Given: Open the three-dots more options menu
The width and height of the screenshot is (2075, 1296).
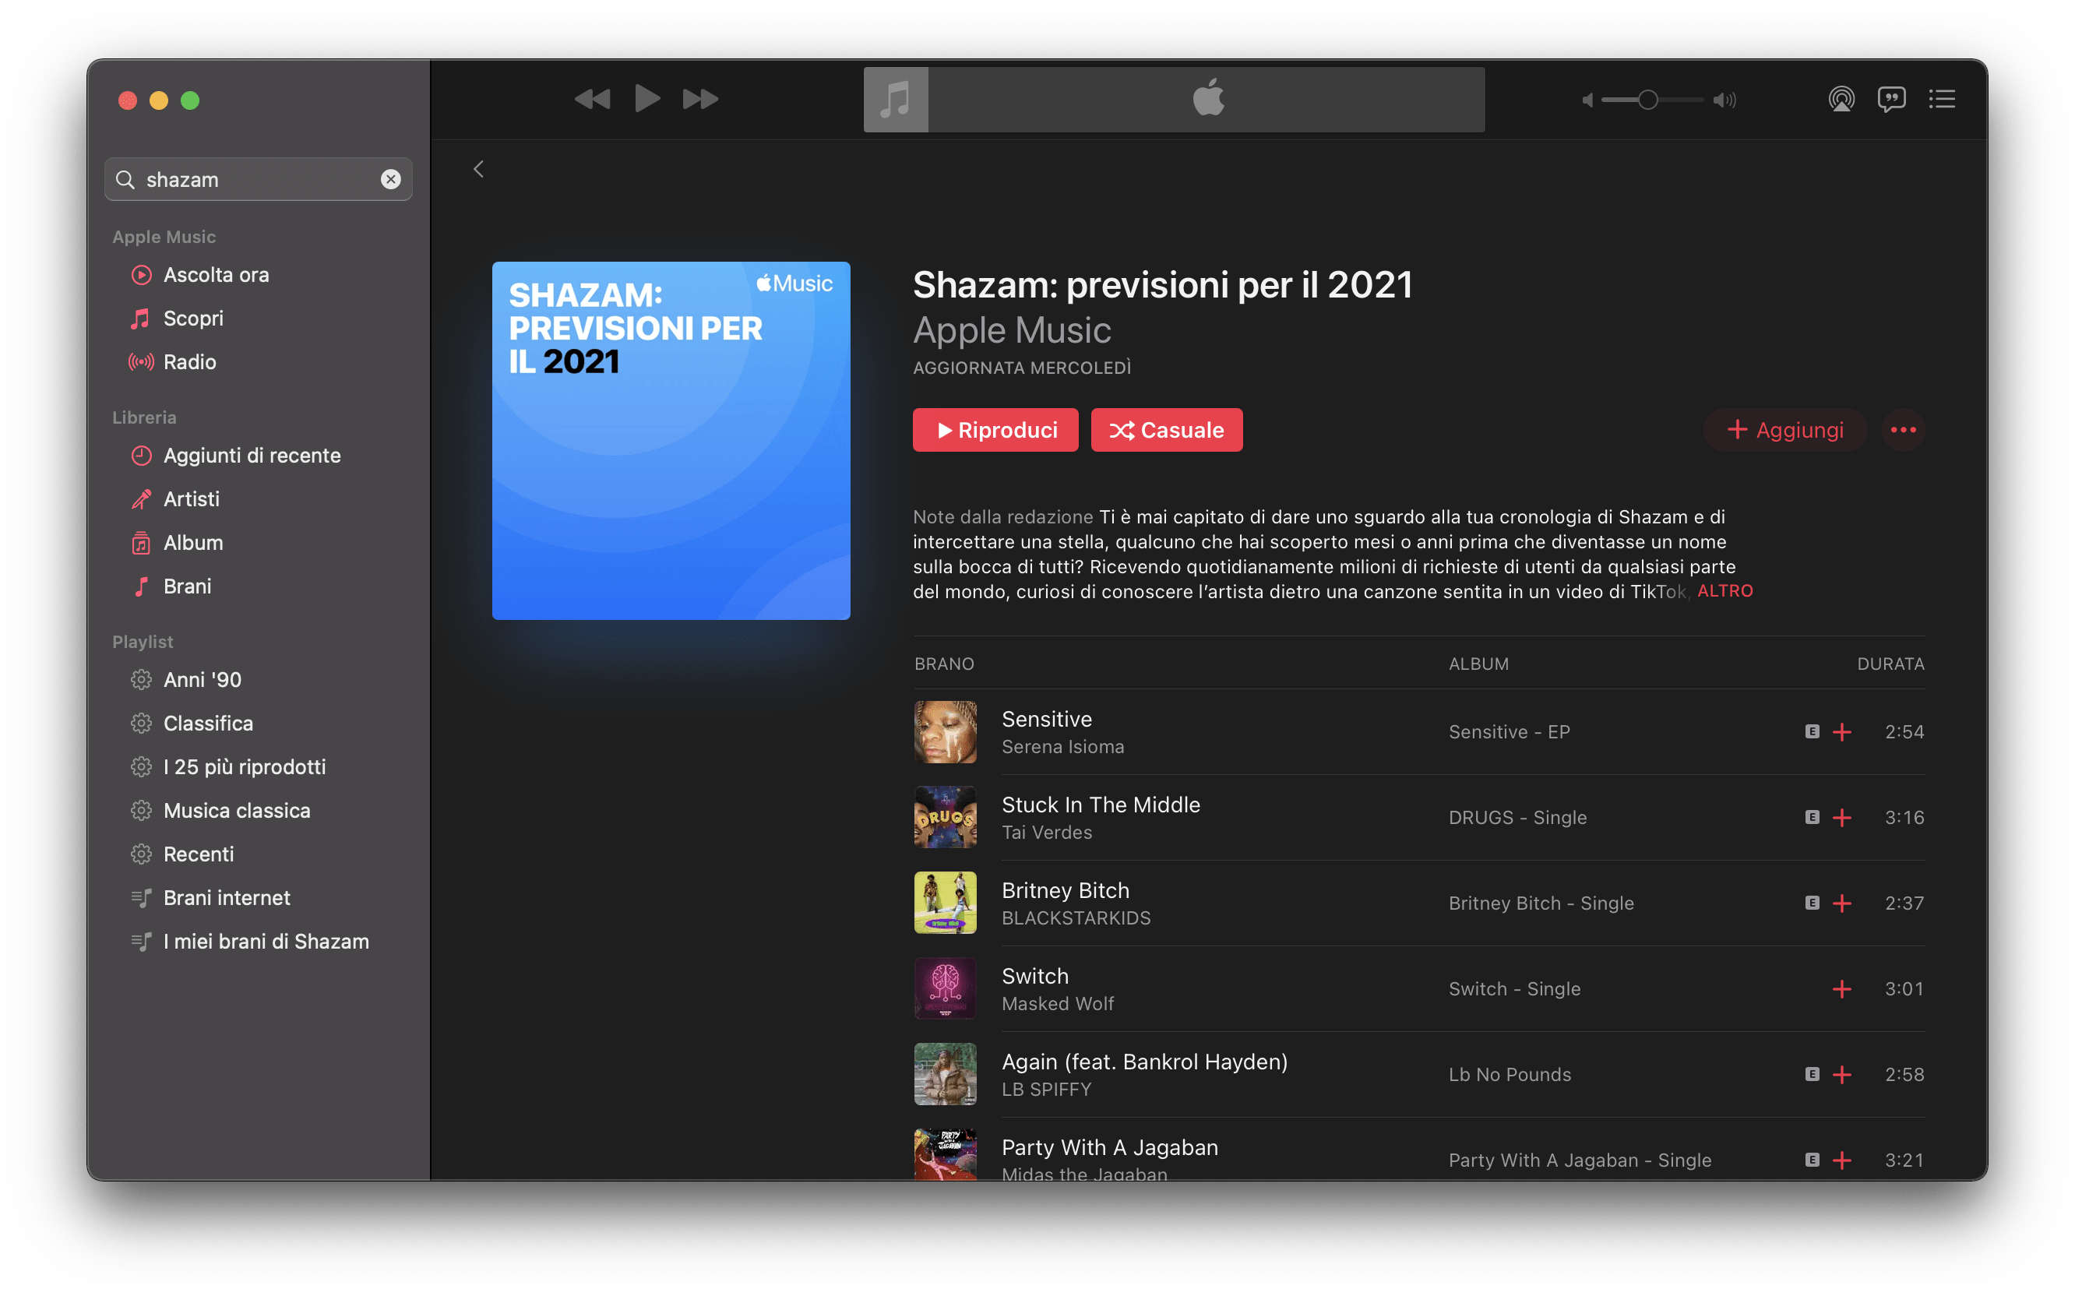Looking at the screenshot, I should pyautogui.click(x=1903, y=430).
